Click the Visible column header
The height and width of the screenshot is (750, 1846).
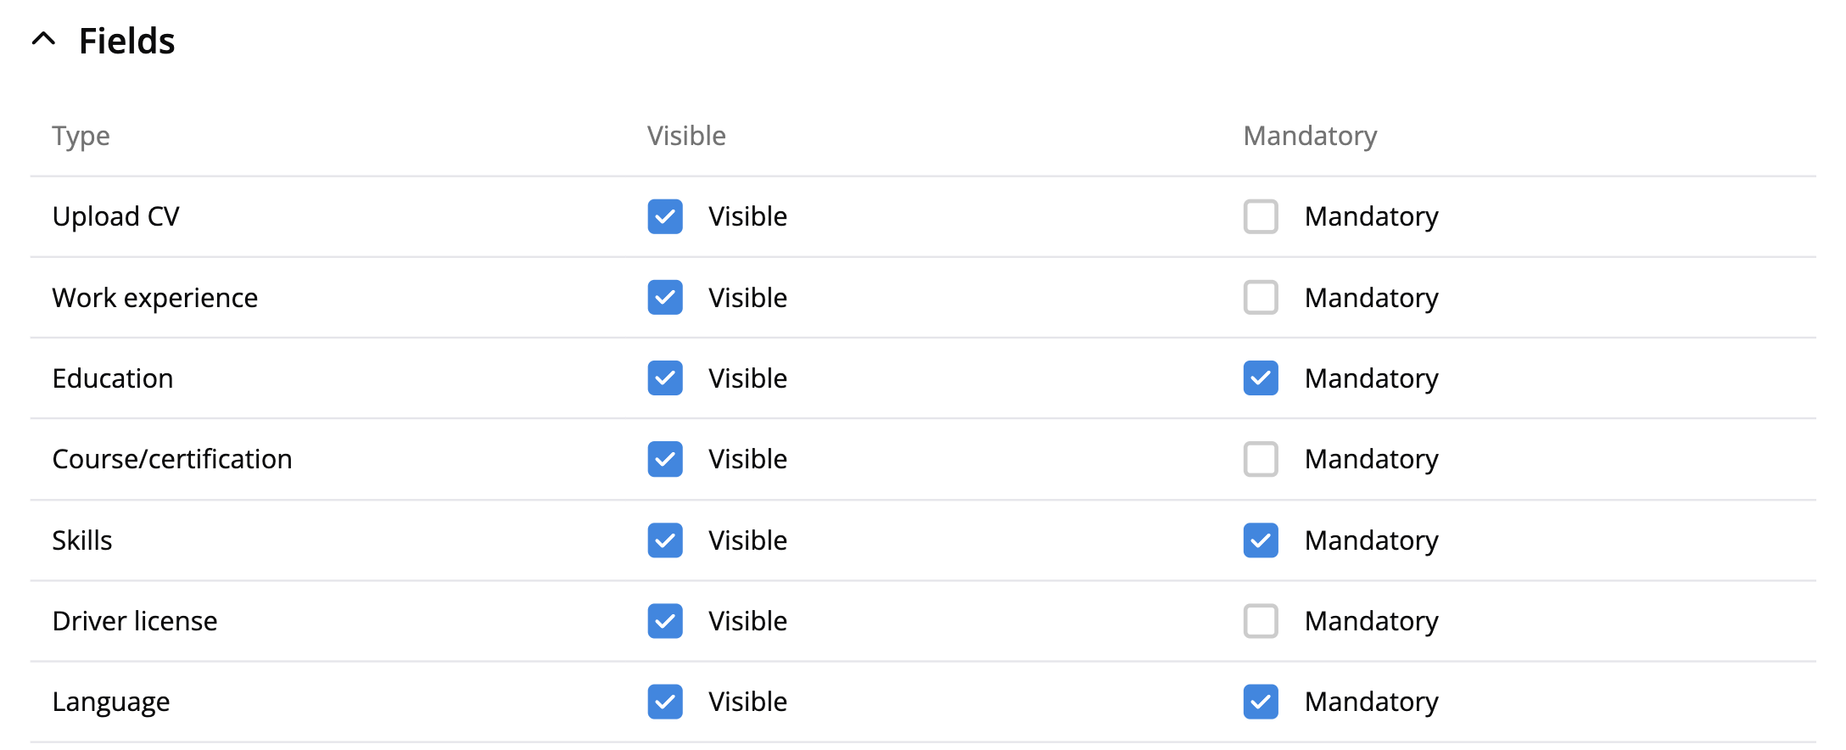[686, 136]
